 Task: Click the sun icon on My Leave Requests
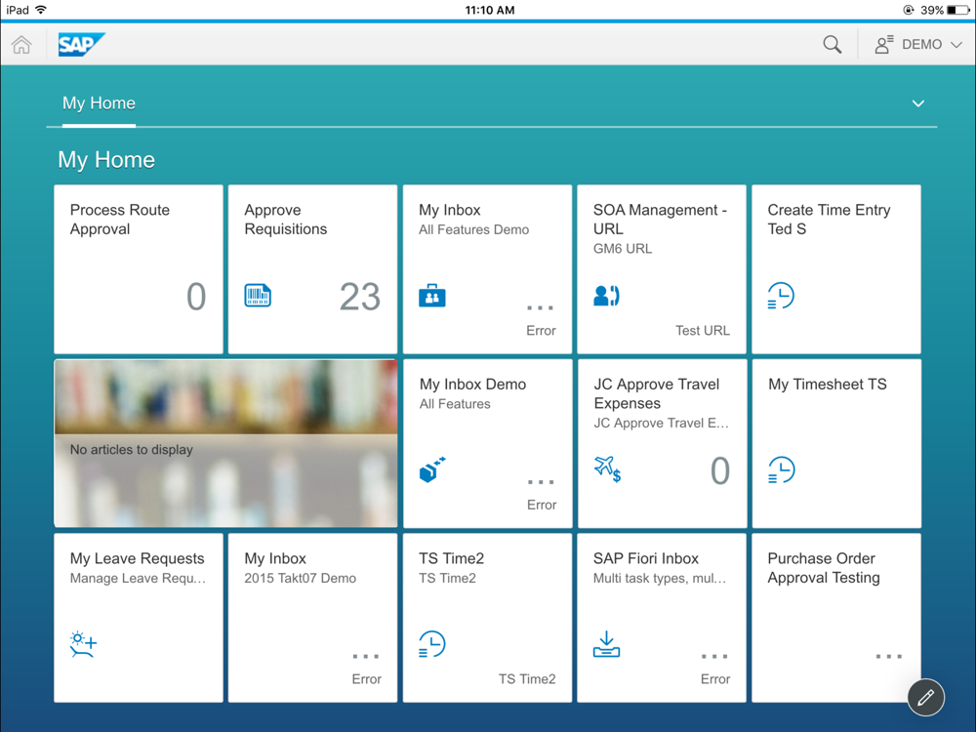pyautogui.click(x=84, y=644)
